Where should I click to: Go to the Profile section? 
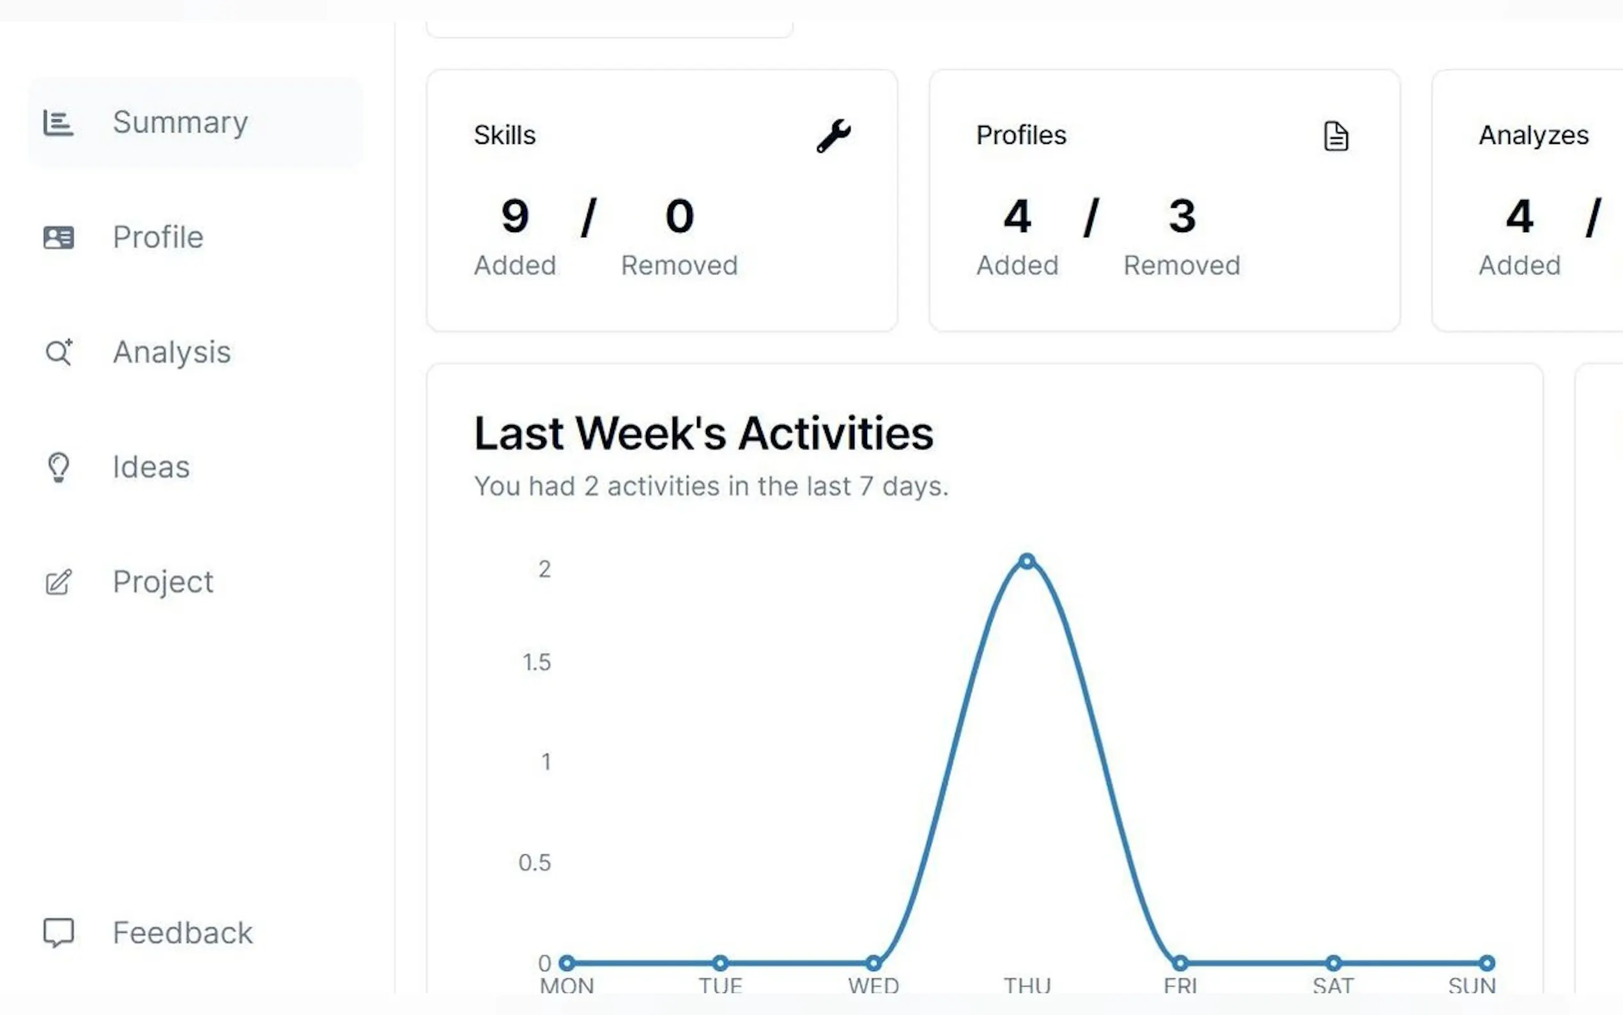pos(158,238)
